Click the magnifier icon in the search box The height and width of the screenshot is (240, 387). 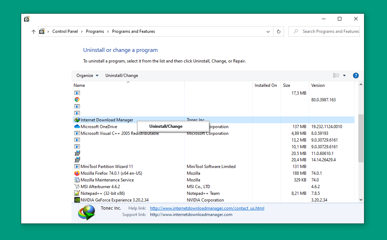tap(296, 31)
